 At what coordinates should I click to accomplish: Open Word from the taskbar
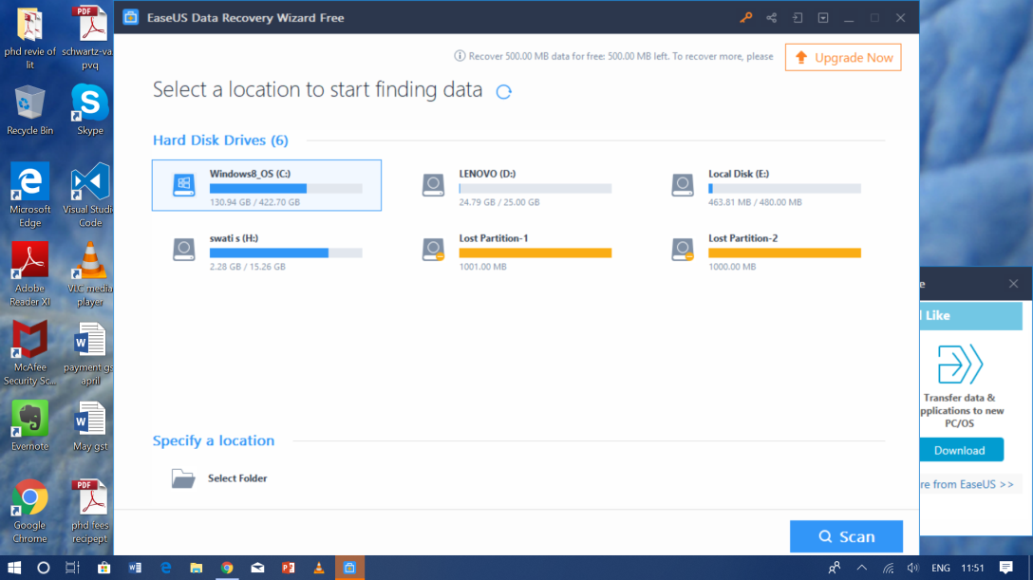[135, 568]
